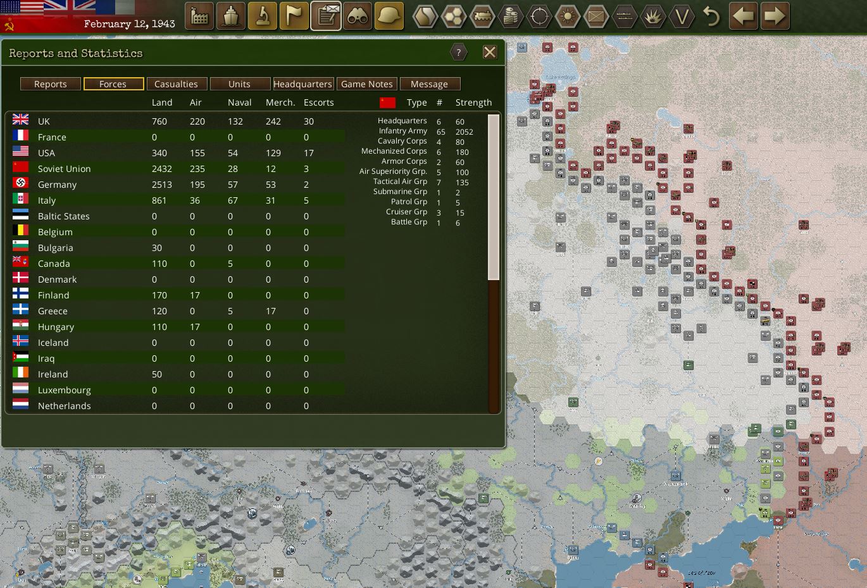Switch to the Reports tab
The image size is (867, 588).
click(51, 84)
